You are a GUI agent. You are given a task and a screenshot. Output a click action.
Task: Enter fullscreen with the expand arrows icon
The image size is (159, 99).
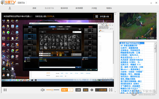111,90
